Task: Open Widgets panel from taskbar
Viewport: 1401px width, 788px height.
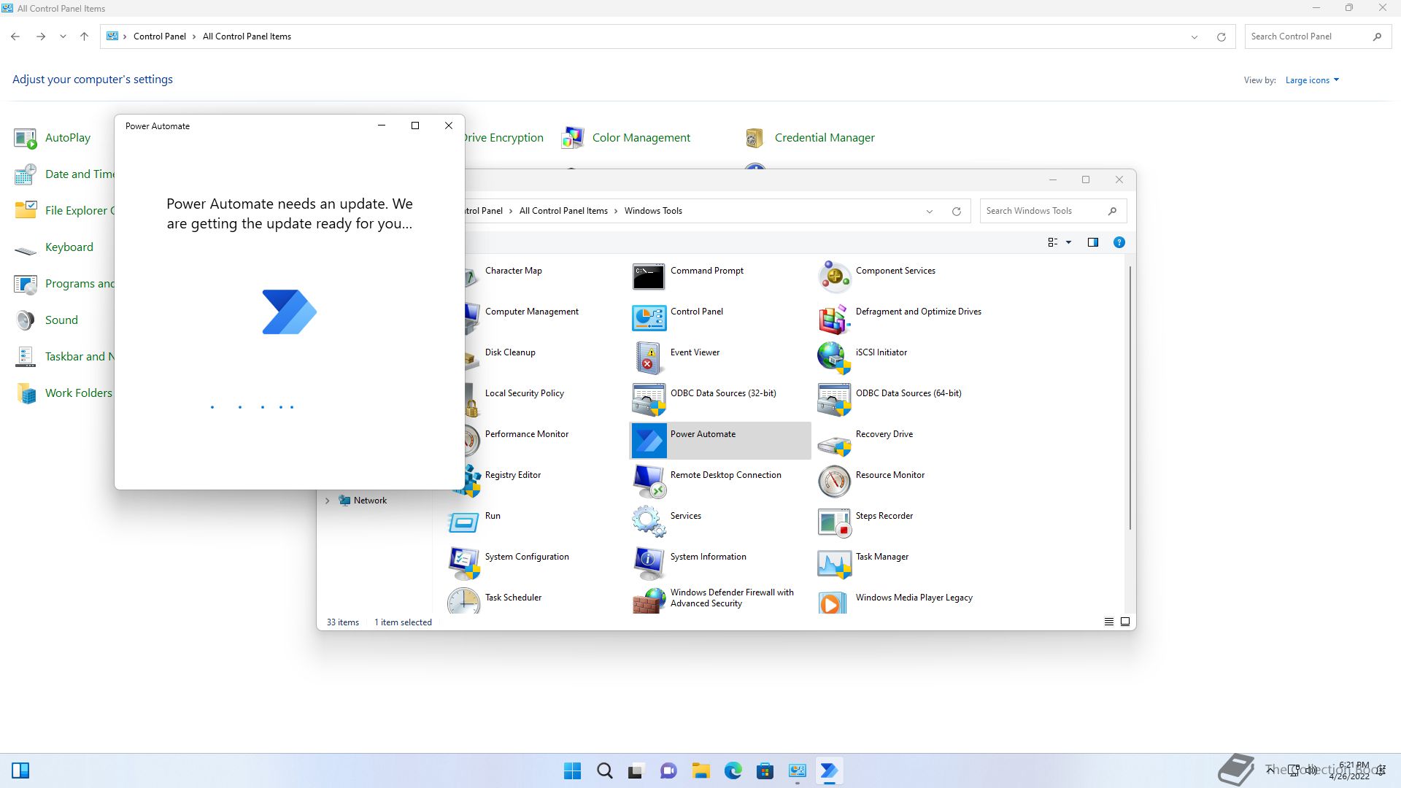Action: pyautogui.click(x=20, y=770)
